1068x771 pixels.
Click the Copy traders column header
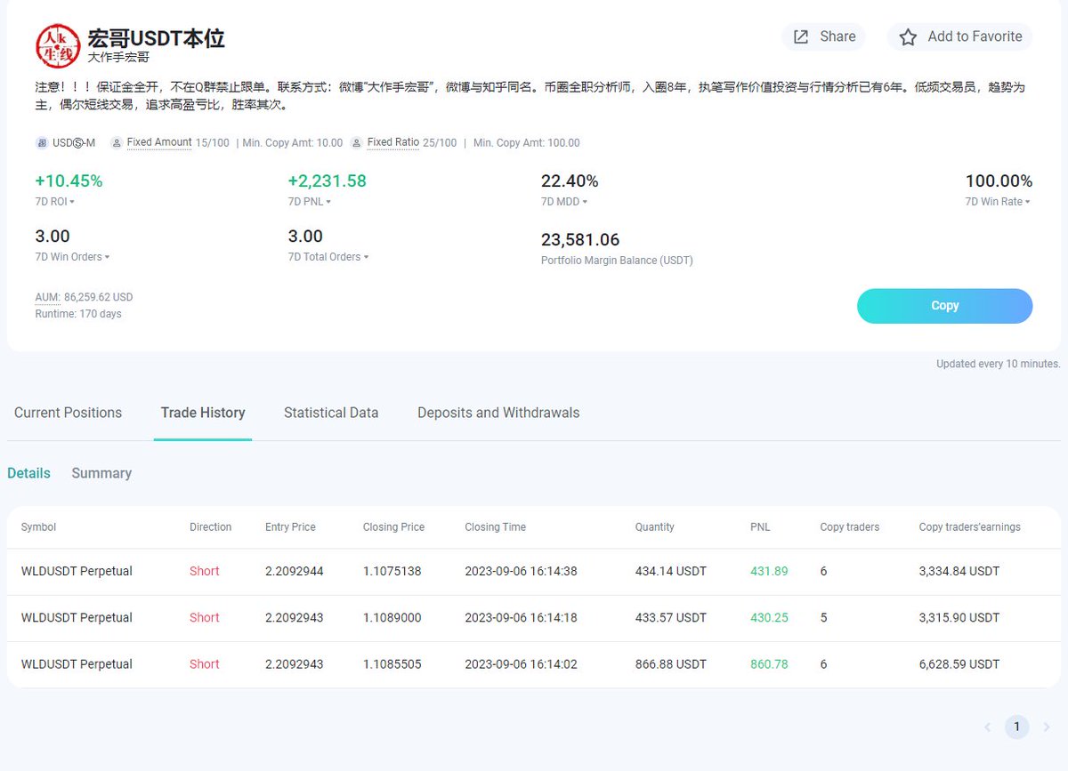[x=849, y=527]
